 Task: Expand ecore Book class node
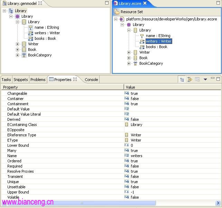click(129, 58)
